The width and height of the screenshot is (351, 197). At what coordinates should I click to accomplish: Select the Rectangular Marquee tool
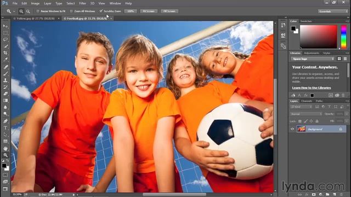coord(5,33)
